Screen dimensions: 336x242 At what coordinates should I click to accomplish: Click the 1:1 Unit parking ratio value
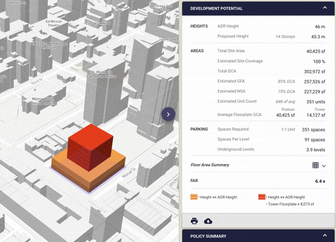[x=288, y=130]
